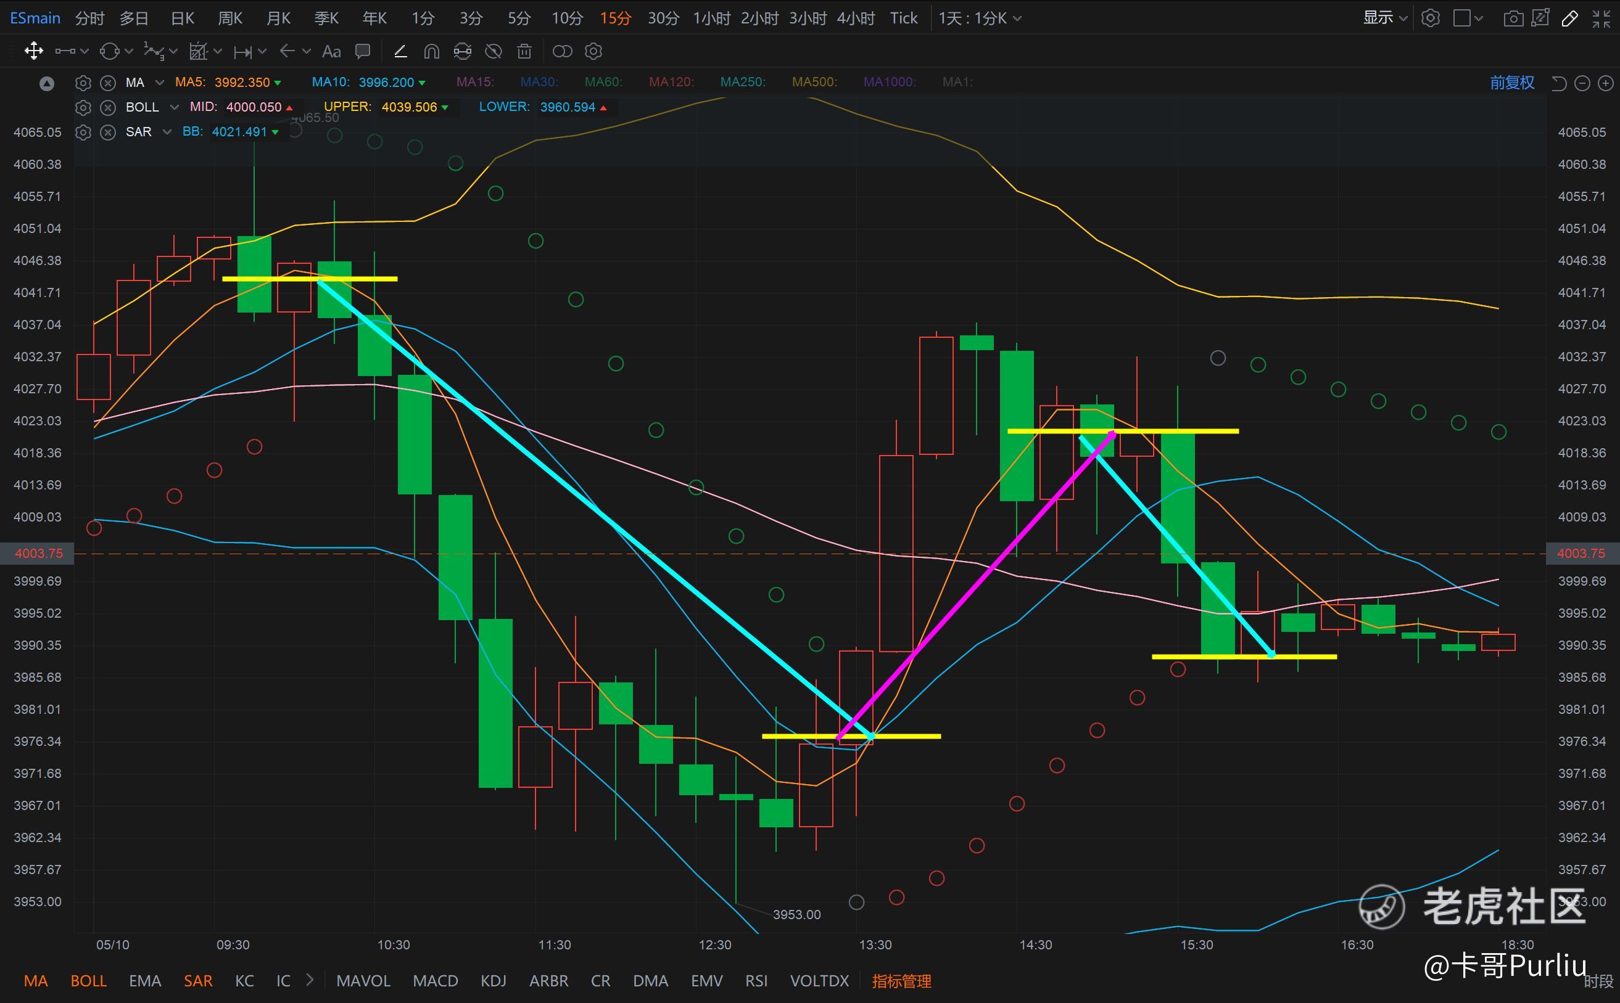Open BOLL indicator settings gear
The image size is (1620, 1003).
tap(83, 107)
